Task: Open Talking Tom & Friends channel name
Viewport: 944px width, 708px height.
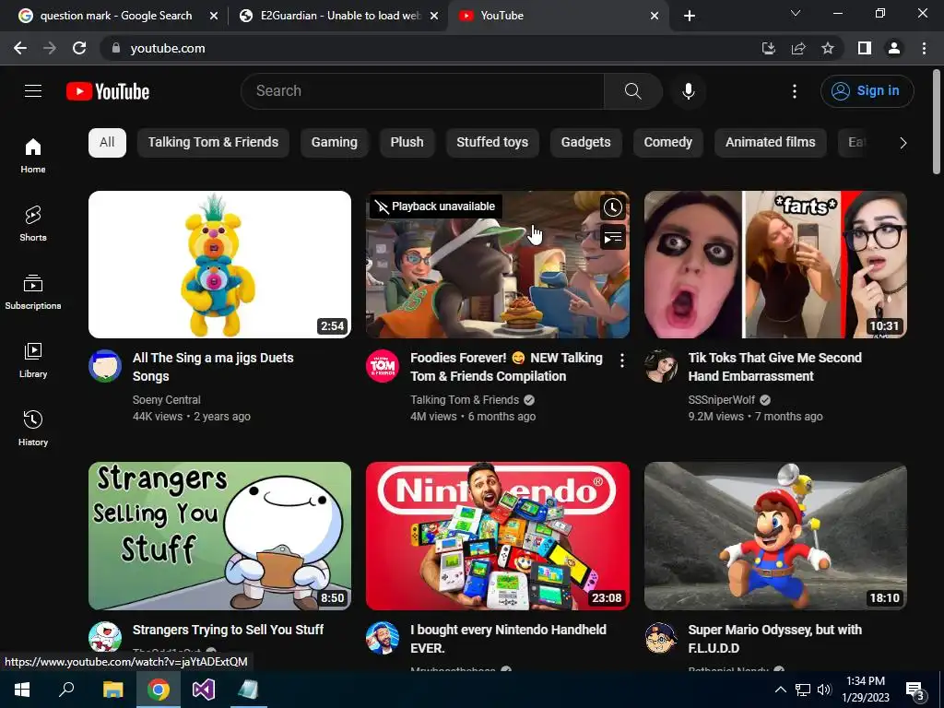Action: tap(465, 400)
